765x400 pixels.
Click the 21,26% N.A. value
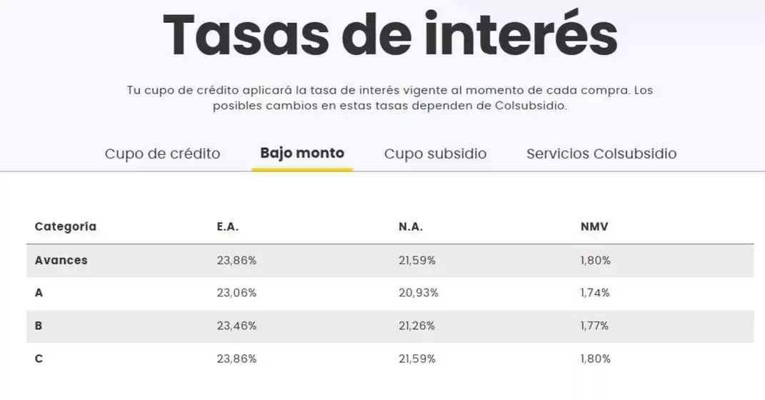tap(417, 326)
